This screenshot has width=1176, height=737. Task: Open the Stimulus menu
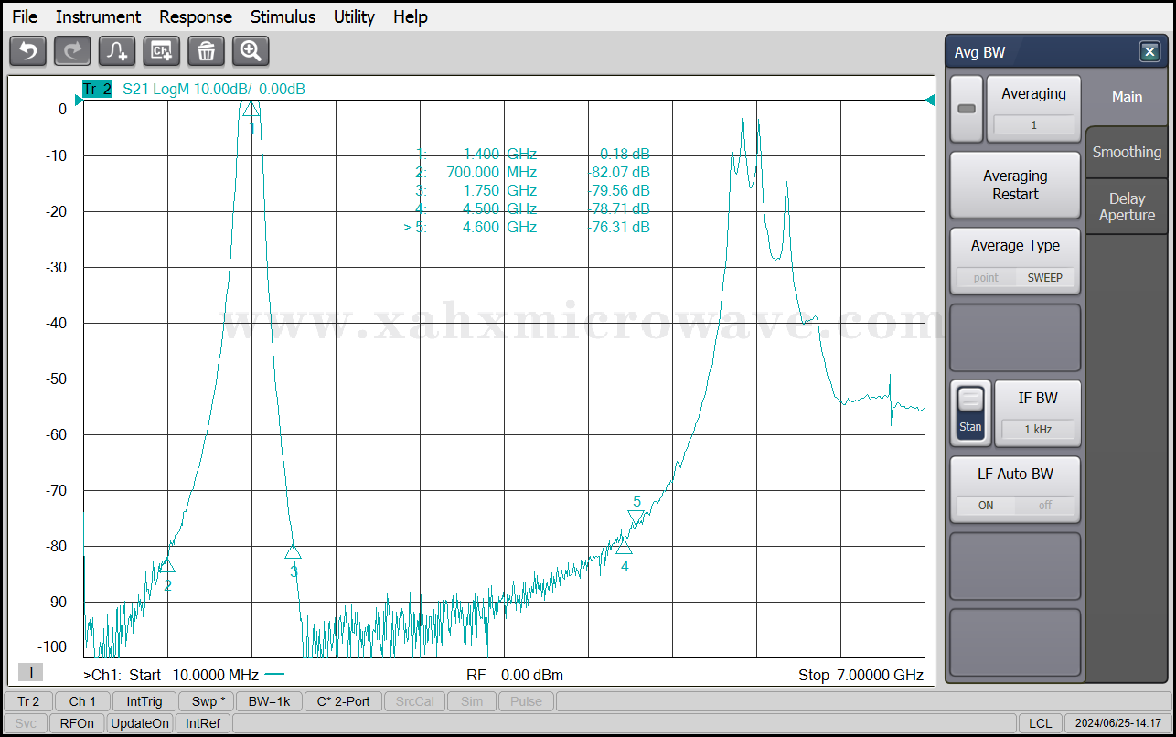(x=283, y=16)
